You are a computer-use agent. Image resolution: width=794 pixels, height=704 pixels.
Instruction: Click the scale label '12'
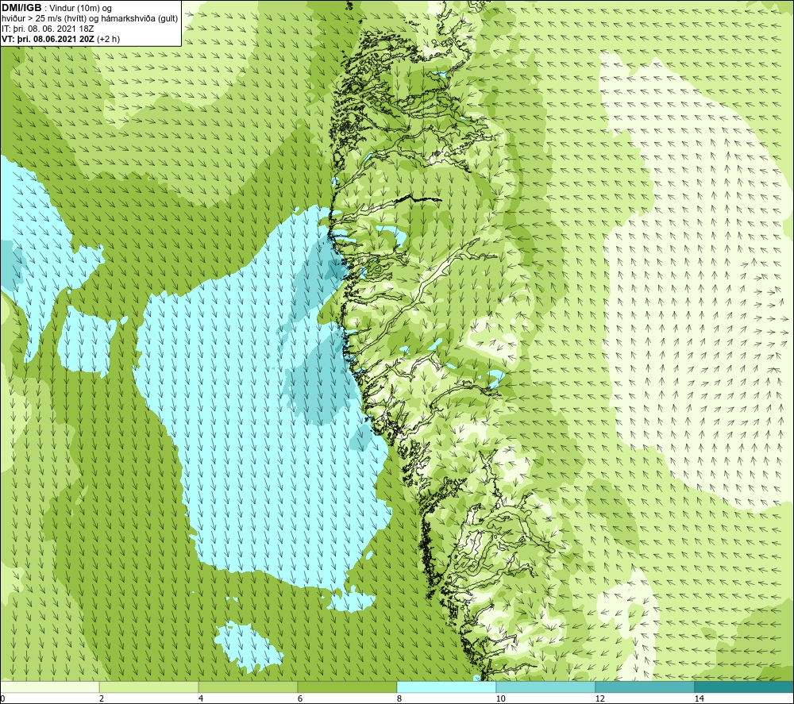599,698
